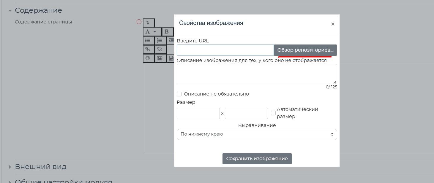Click the 'Введите URL' input field
Image resolution: width=434 pixels, height=183 pixels.
[225, 50]
